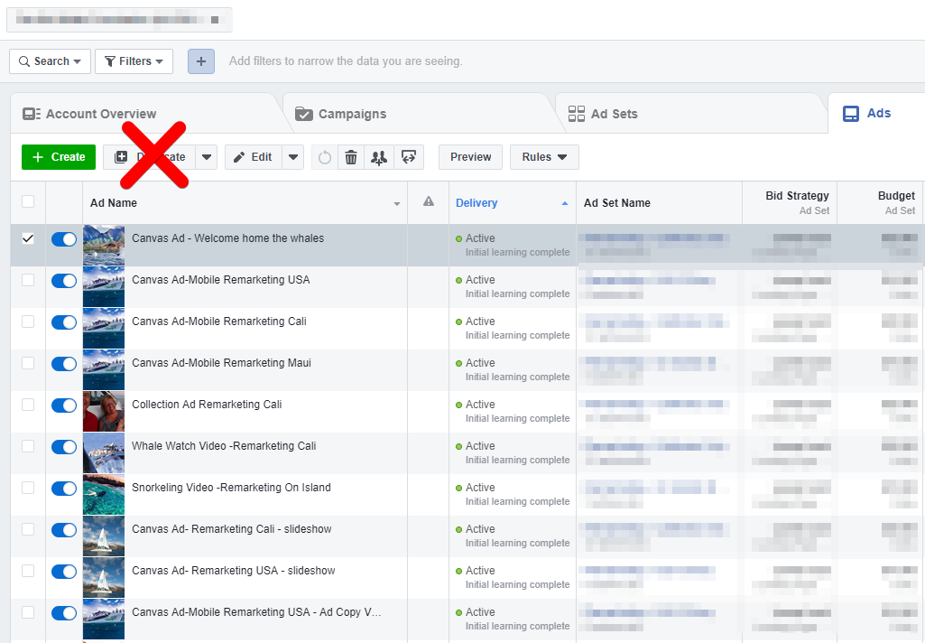Click the warning triangle column header

[x=429, y=202]
